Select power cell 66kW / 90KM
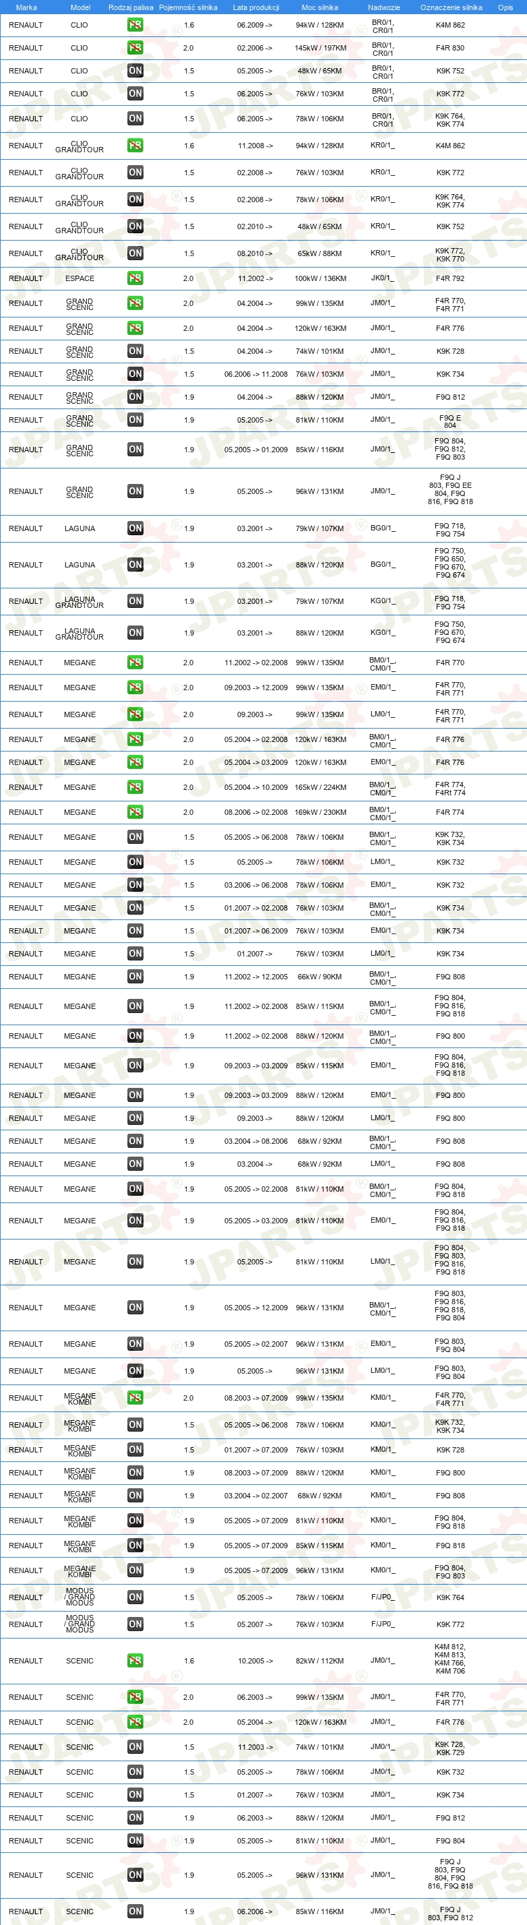The height and width of the screenshot is (1925, 527). click(320, 977)
